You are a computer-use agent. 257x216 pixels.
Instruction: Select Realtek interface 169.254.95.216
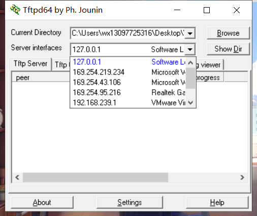128,92
